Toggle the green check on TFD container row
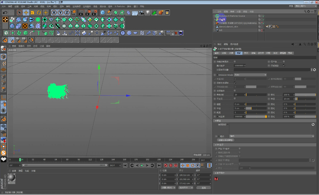 (x=264, y=23)
